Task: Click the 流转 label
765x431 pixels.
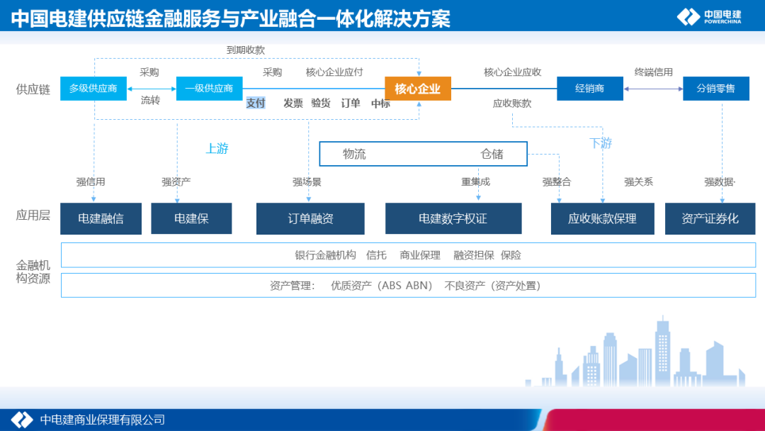Action: pyautogui.click(x=150, y=100)
